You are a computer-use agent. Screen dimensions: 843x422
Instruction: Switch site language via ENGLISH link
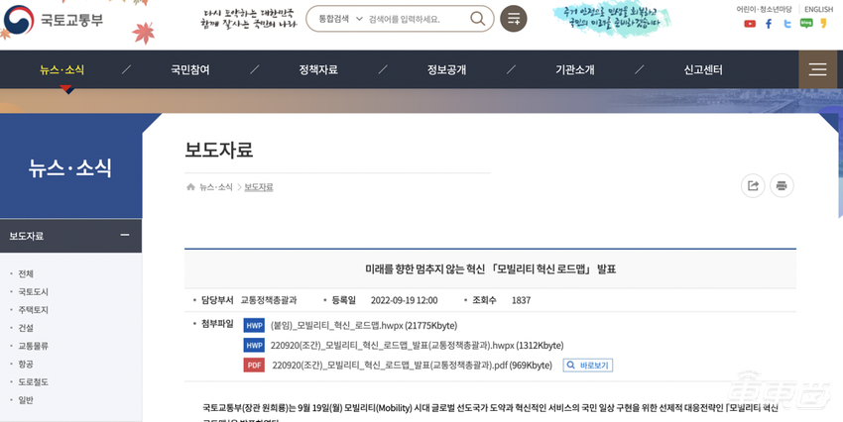[818, 9]
